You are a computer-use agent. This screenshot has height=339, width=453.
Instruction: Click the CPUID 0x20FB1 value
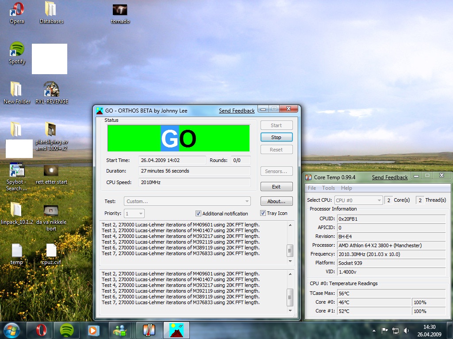pos(391,219)
